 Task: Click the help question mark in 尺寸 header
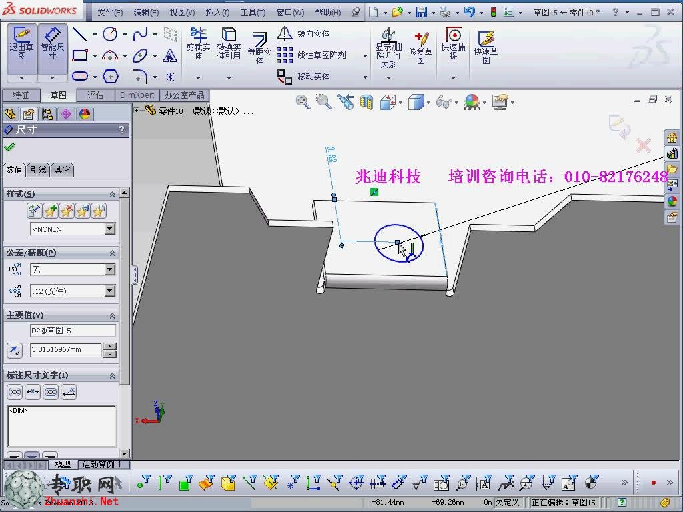[x=121, y=129]
